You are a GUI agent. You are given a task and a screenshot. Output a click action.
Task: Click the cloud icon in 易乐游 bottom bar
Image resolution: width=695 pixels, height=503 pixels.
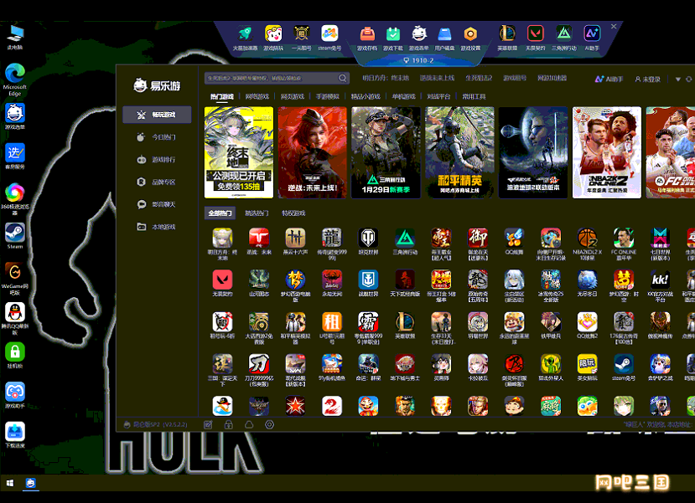tap(249, 424)
